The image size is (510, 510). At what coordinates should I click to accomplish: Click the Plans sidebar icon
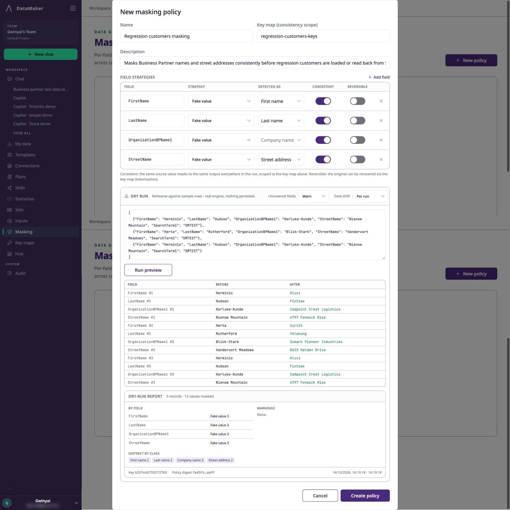[x=10, y=177]
